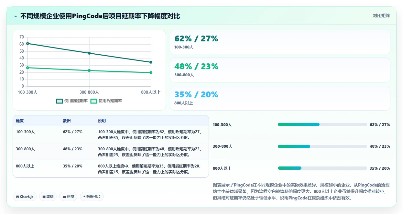Click the x-axis label 800人以上 on chart
Screen dimensions: 403x214
[151, 92]
